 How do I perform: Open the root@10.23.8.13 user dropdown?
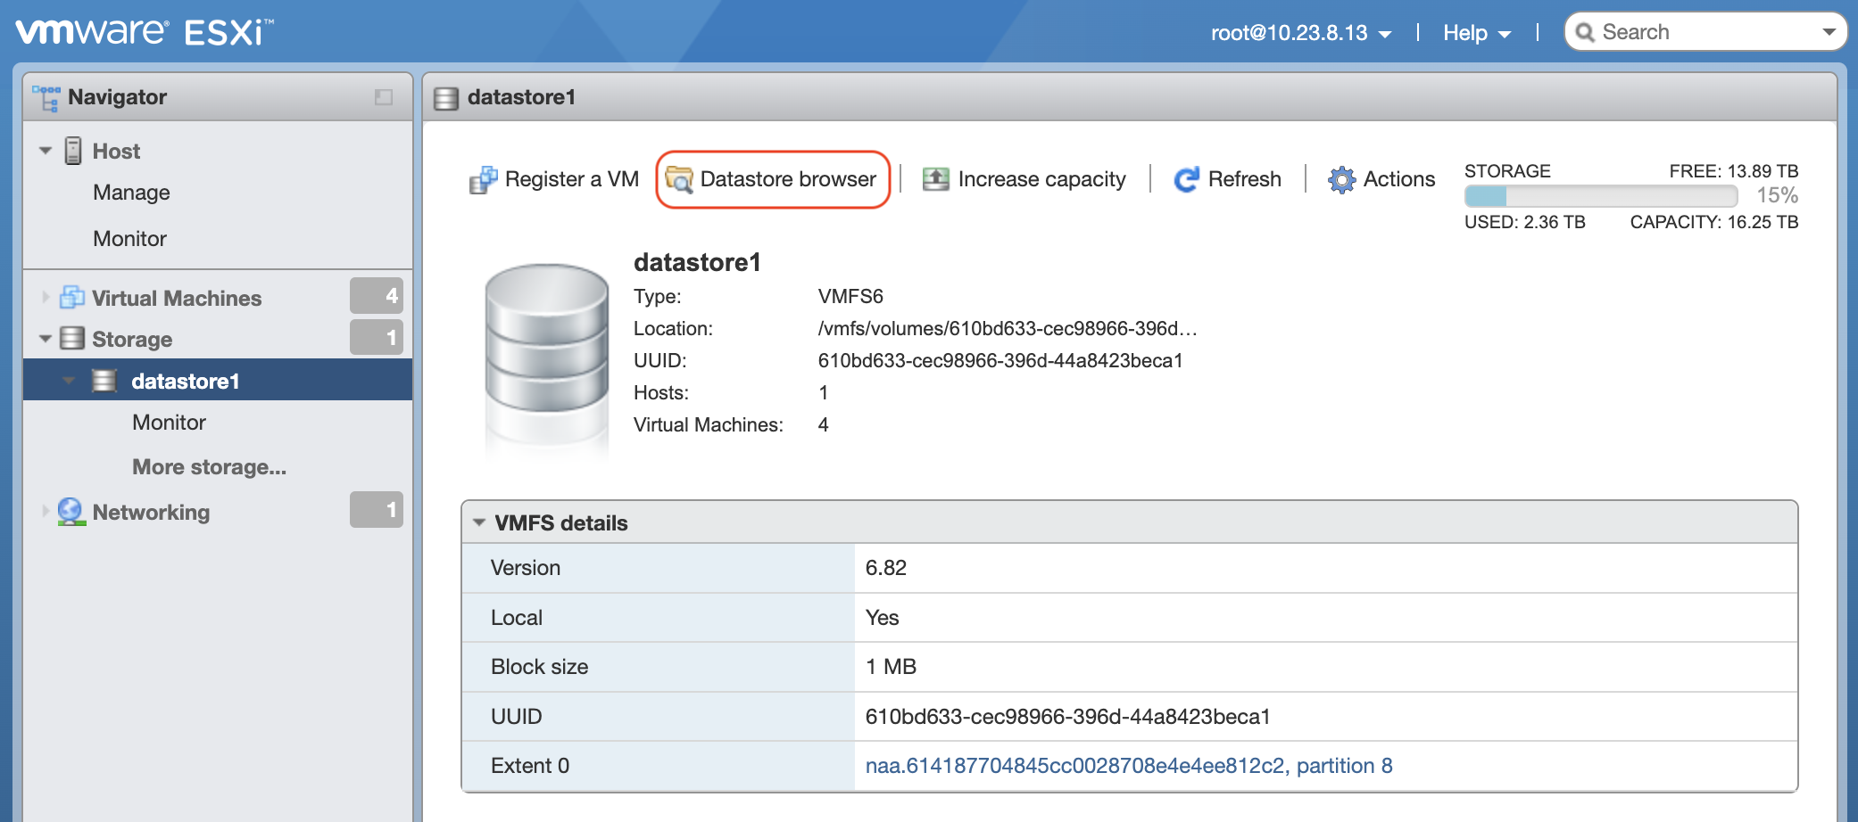[1300, 33]
